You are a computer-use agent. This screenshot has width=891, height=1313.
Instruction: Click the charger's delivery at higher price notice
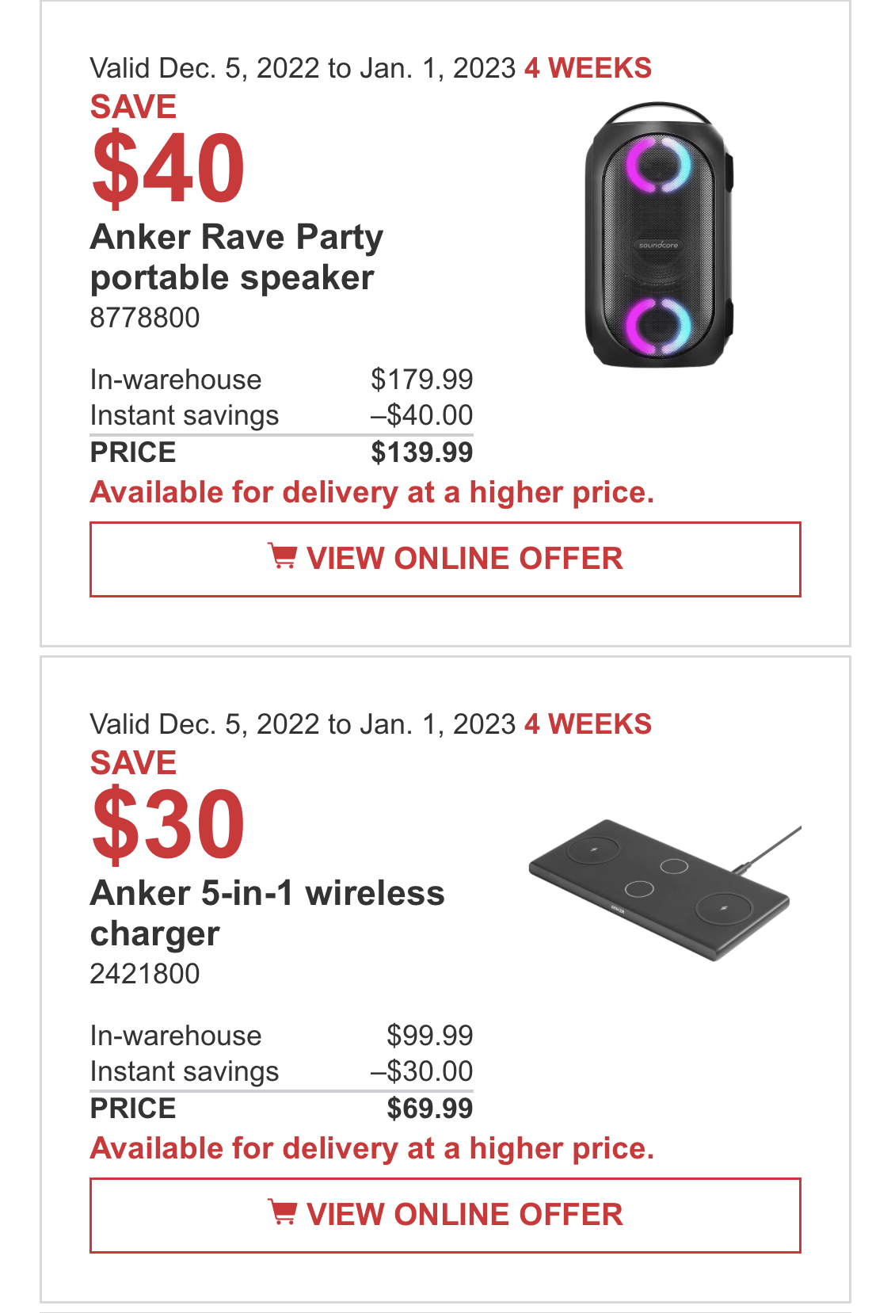tap(372, 1149)
